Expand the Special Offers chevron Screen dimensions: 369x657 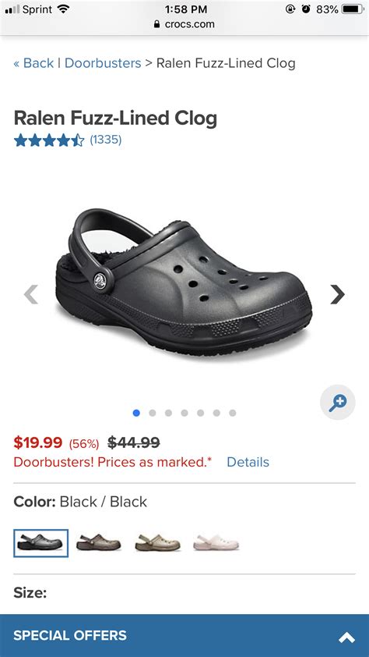(x=346, y=637)
